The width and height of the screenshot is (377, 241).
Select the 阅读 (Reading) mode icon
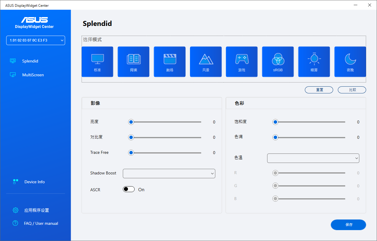pos(133,62)
